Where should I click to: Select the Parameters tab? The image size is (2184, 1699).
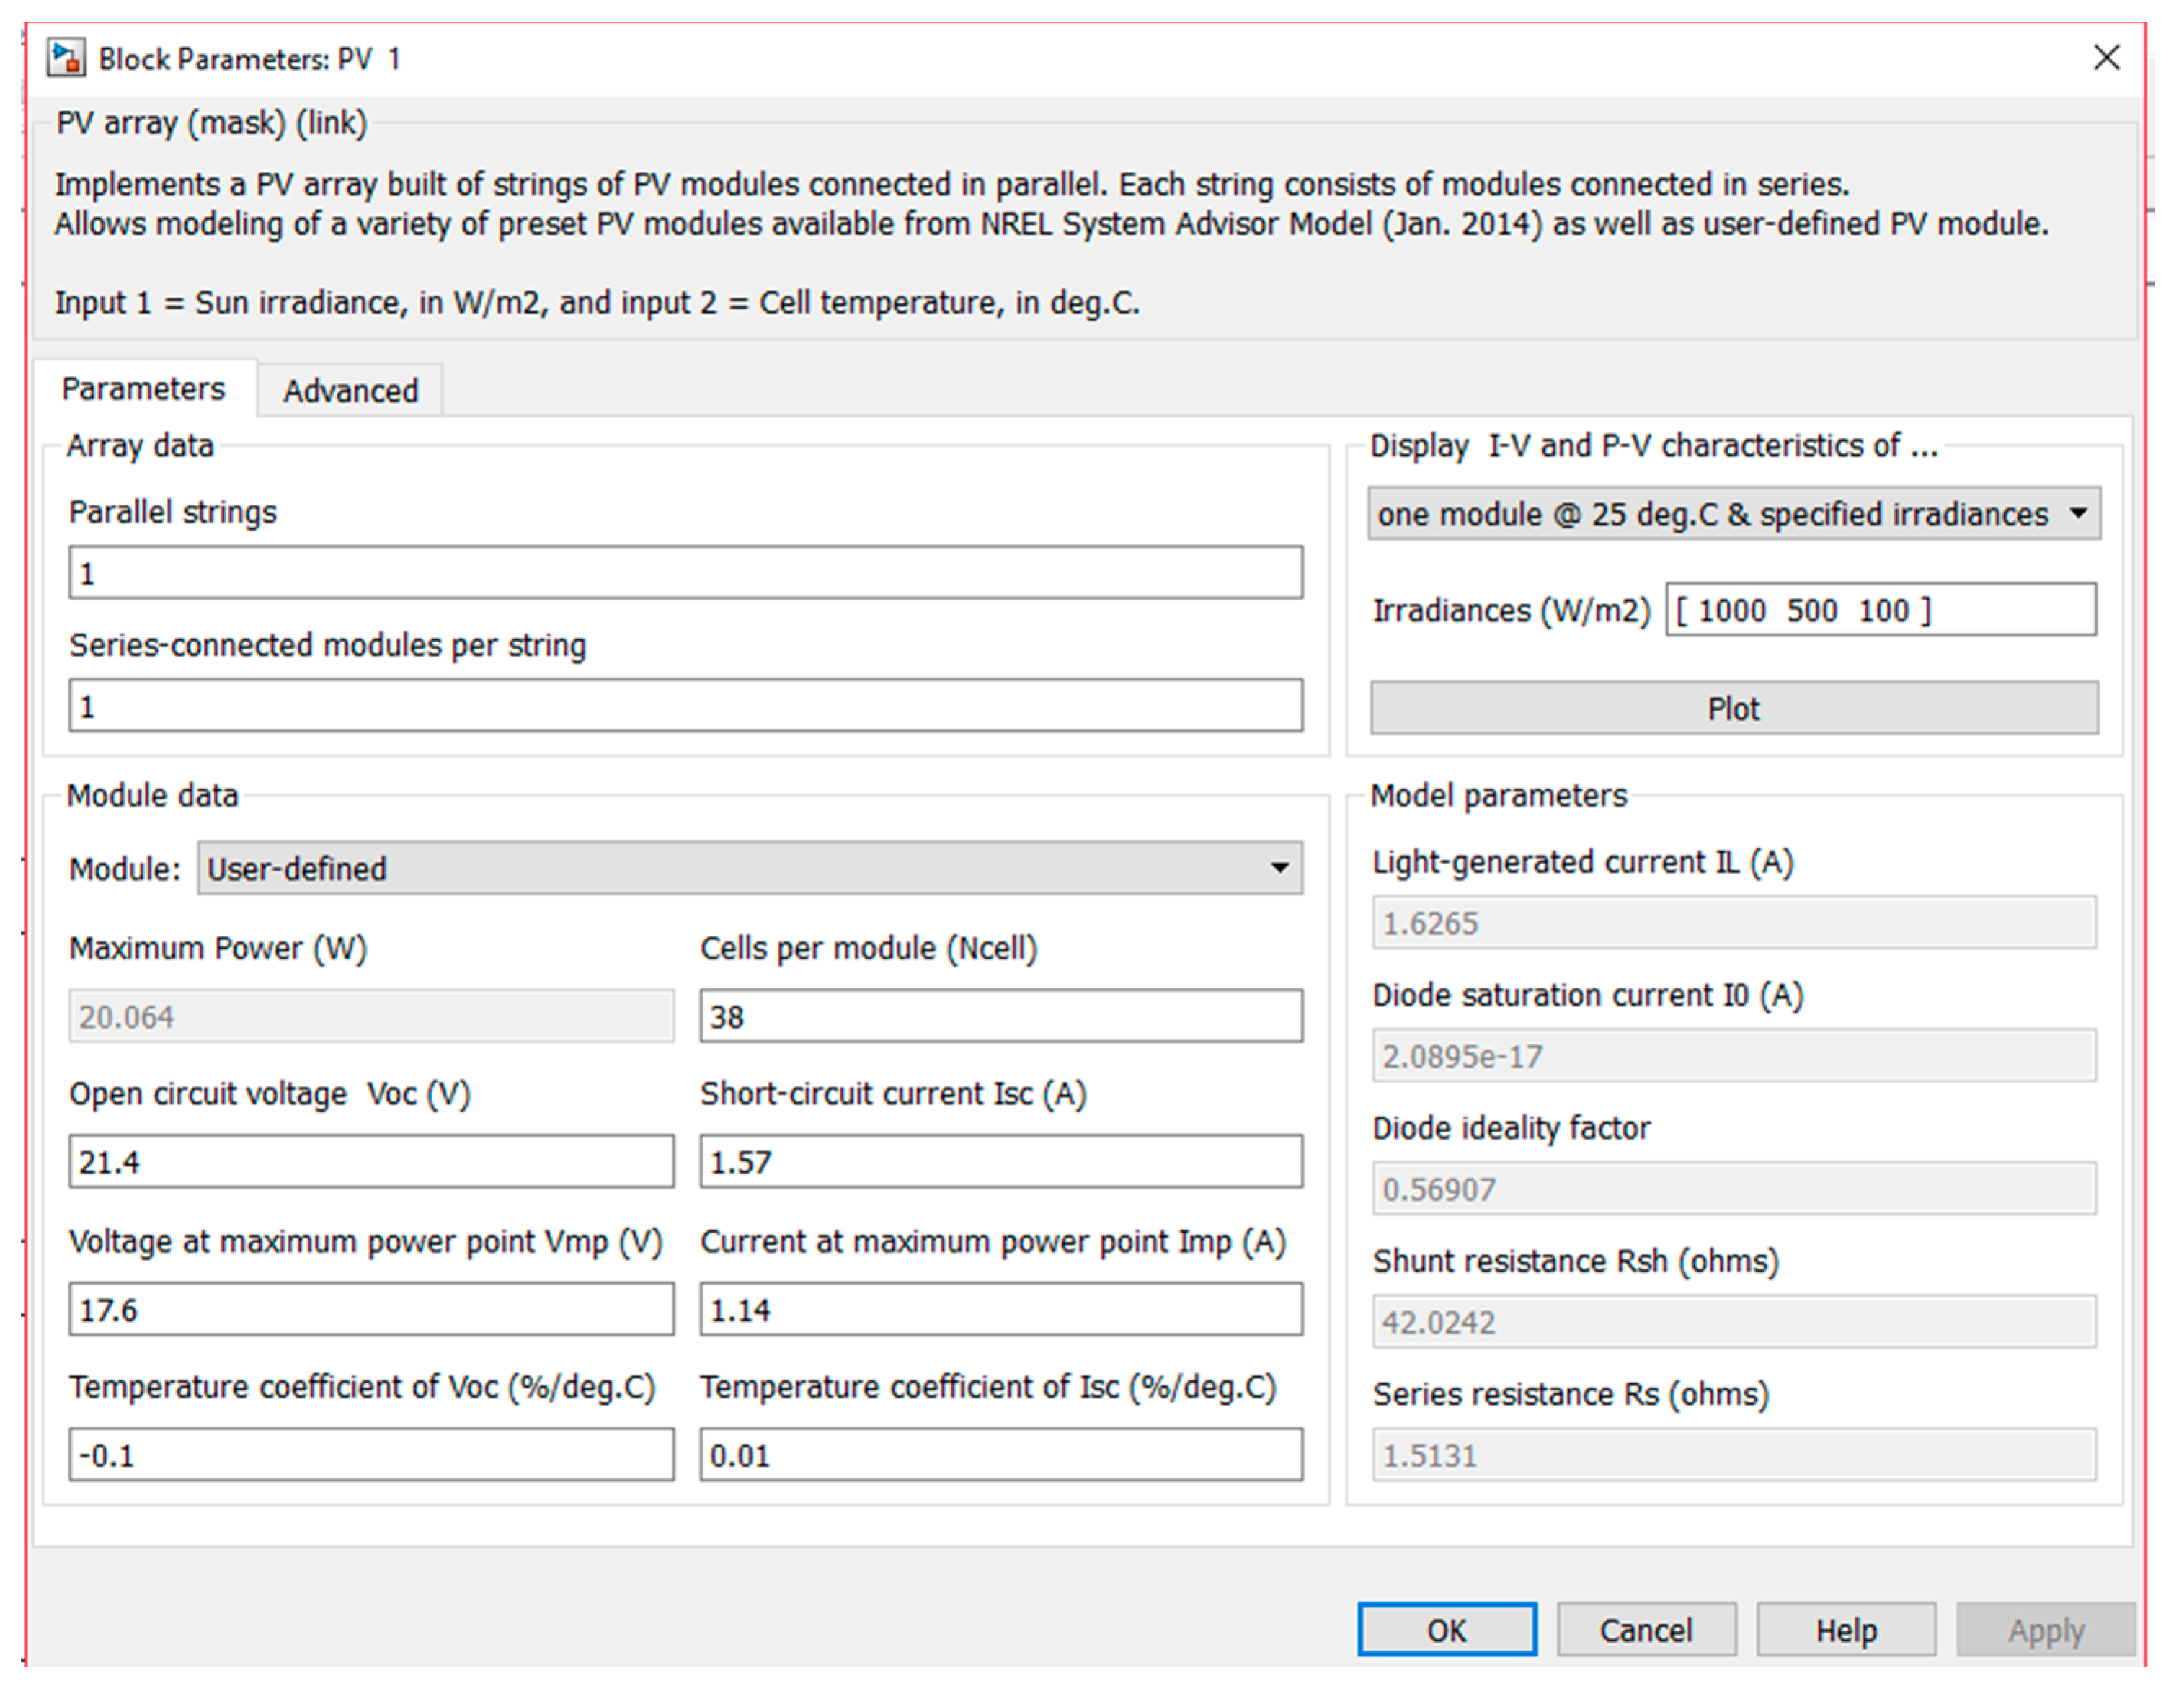144,388
